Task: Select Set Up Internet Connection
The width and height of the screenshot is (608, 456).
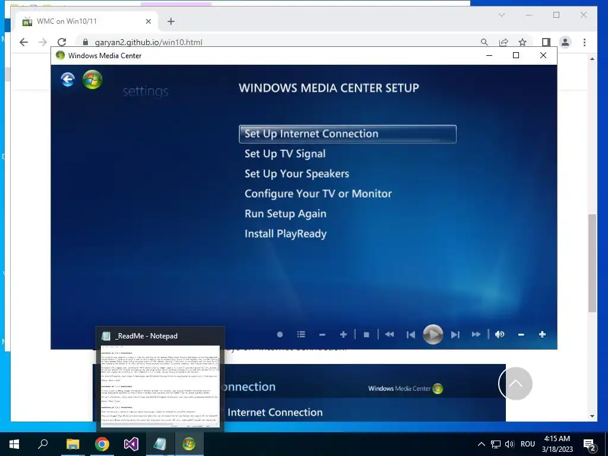Action: coord(347,134)
